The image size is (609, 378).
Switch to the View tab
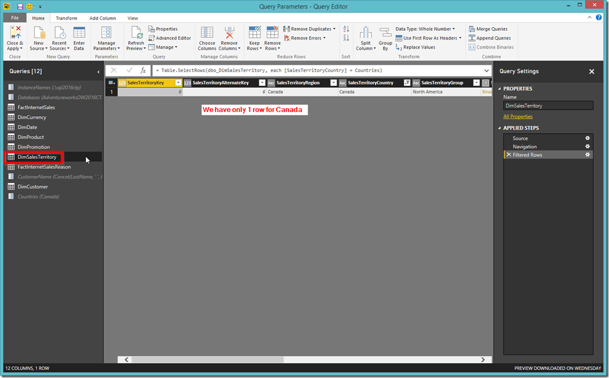[133, 18]
